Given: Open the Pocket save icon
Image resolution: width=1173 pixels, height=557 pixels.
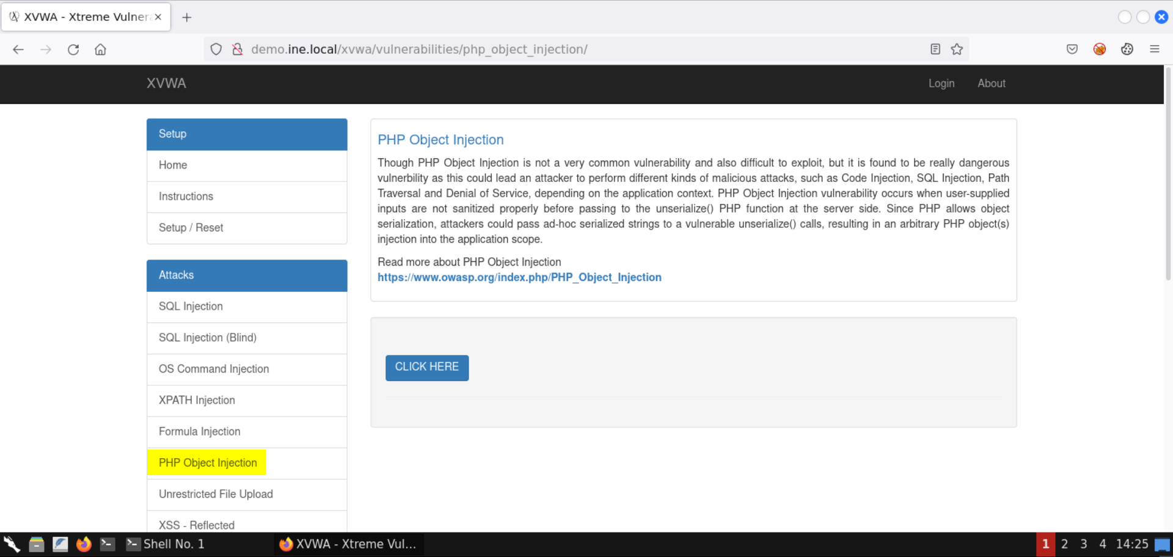Looking at the screenshot, I should [1072, 49].
